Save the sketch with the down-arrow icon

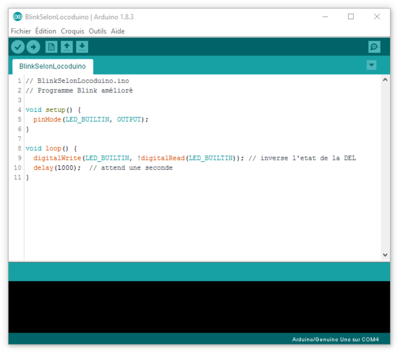coord(82,47)
